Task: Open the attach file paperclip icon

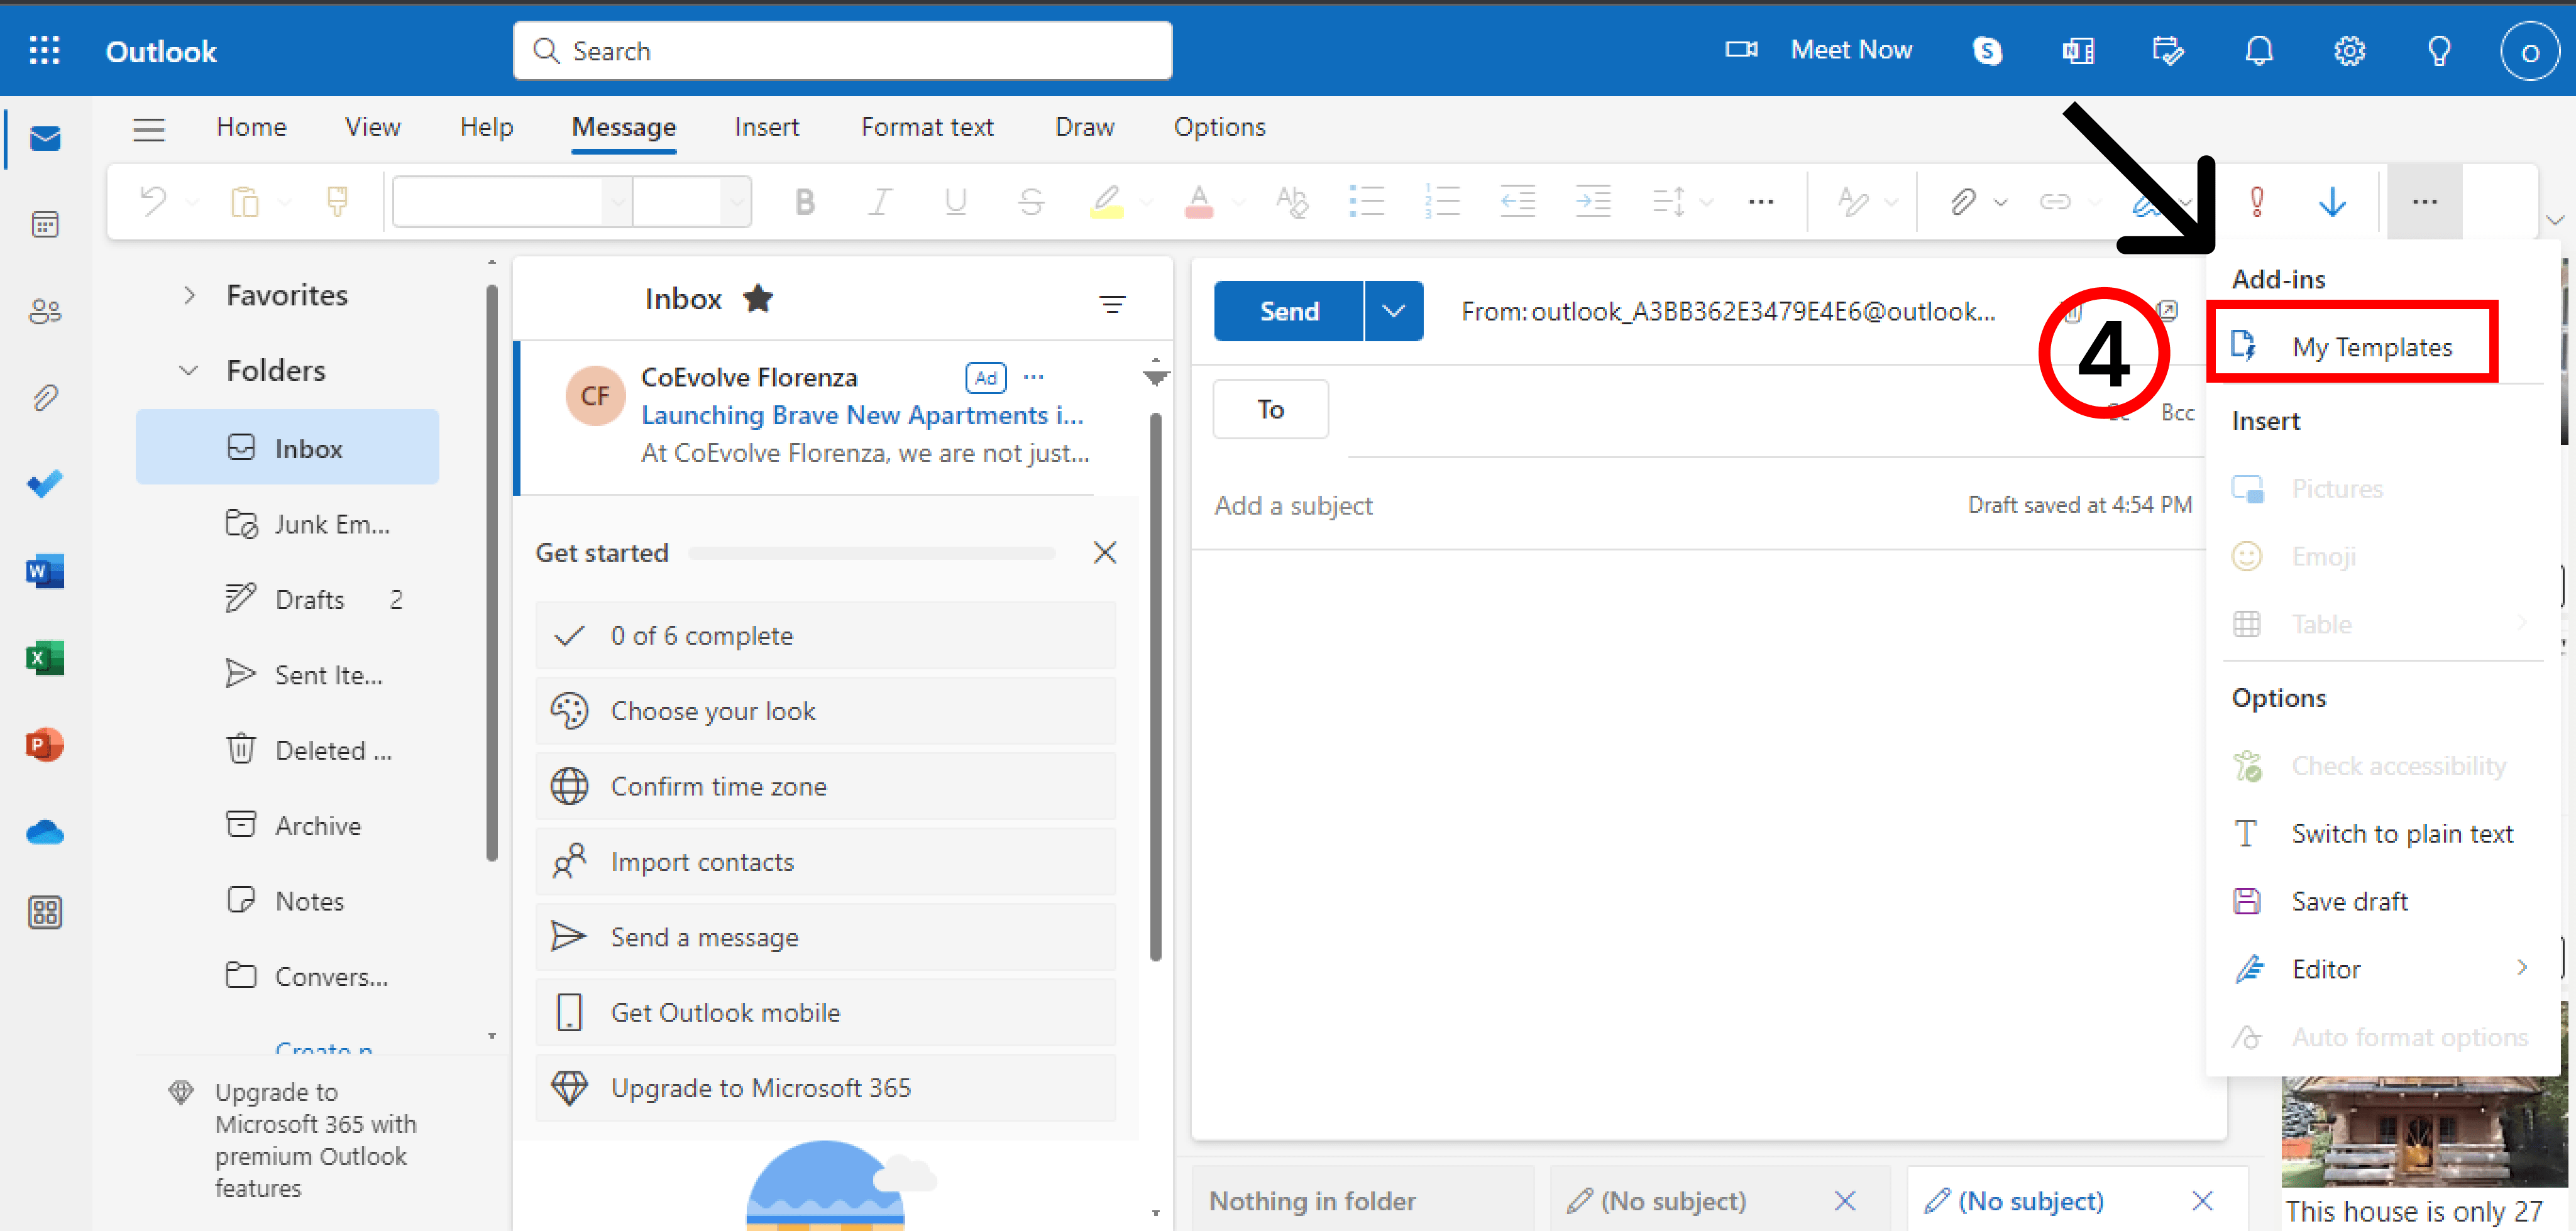Action: tap(1962, 202)
